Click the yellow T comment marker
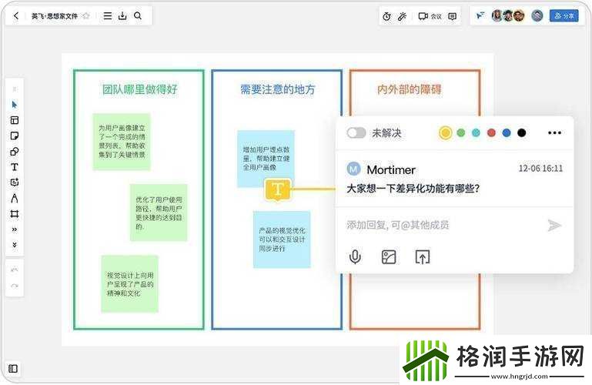The height and width of the screenshot is (385, 592). (x=278, y=189)
